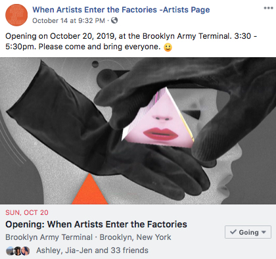Open Ashley, Jia-Jen and 33 friends list

coord(92,250)
